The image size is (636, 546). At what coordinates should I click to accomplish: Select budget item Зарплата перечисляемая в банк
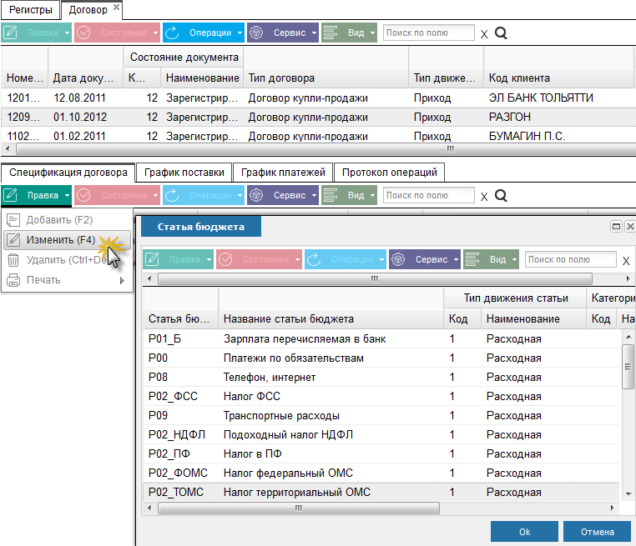coord(381,339)
